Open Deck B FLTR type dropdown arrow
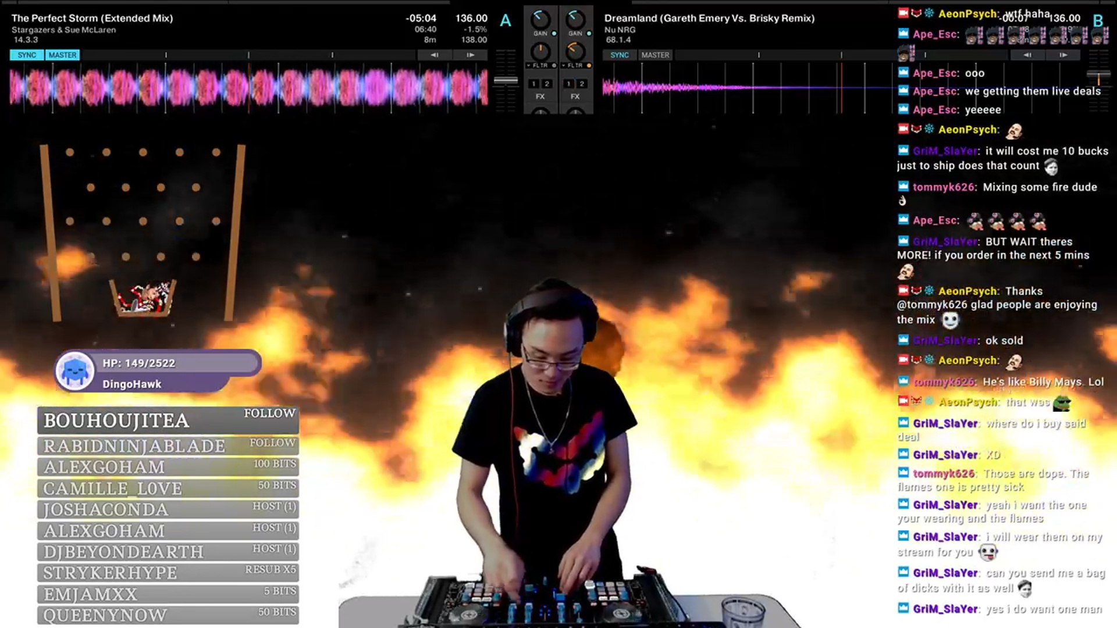 click(x=564, y=66)
